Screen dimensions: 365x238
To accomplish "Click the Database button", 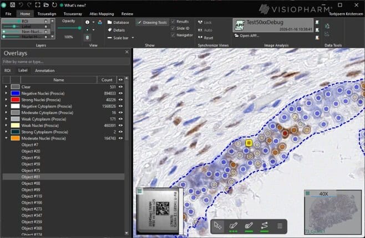I will tap(118, 23).
